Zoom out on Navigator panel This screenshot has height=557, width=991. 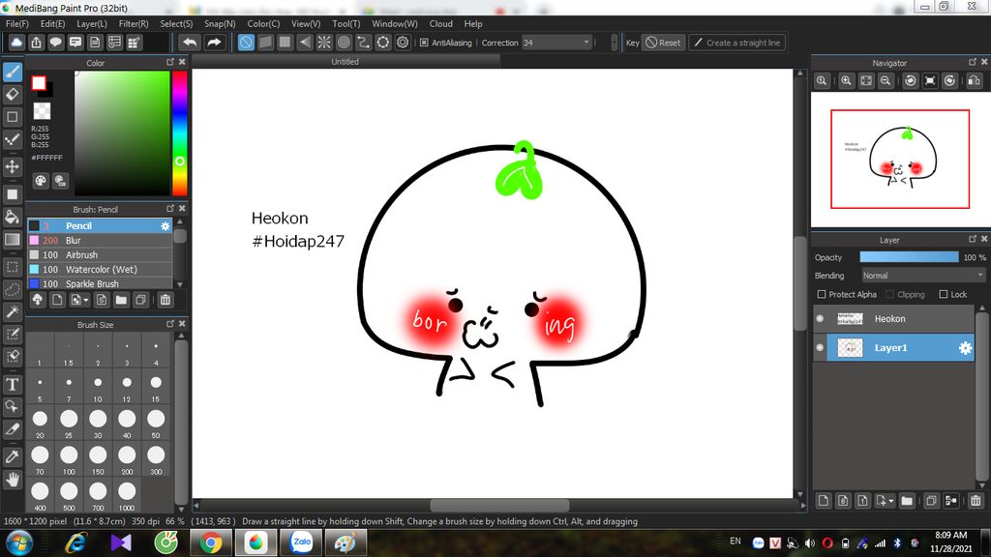coord(886,81)
